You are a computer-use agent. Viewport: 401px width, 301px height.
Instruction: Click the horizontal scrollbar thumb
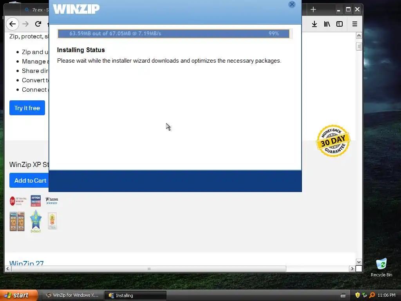(148, 269)
